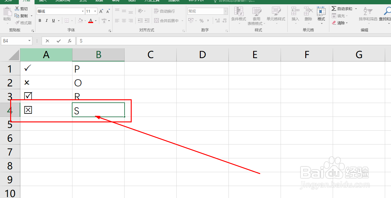The height and width of the screenshot is (198, 391).
Task: Open the 填充 fill dropdown
Action: pyautogui.click(x=340, y=16)
